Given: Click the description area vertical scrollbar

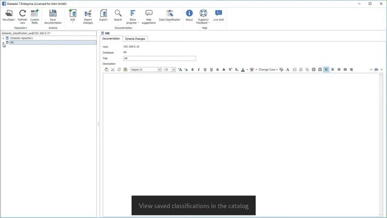Looking at the screenshot, I should tap(381, 145).
